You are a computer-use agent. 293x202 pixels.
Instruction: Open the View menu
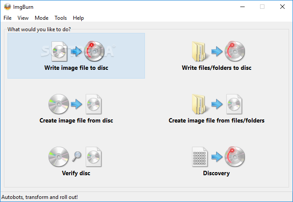pyautogui.click(x=23, y=18)
